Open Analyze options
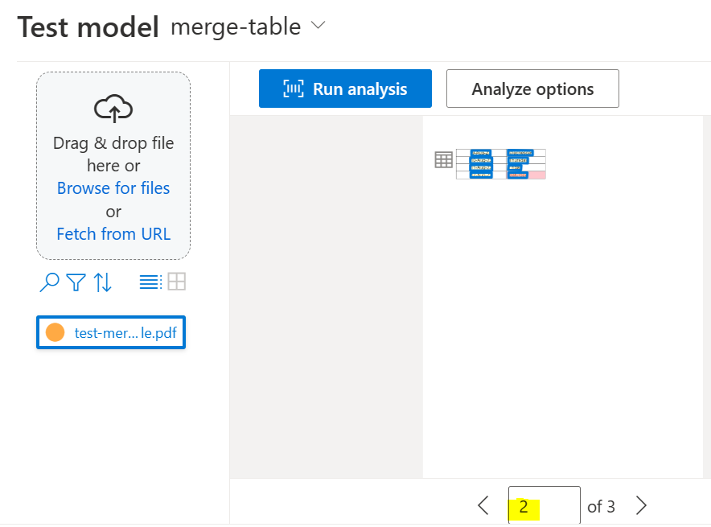Image resolution: width=711 pixels, height=527 pixels. 532,89
